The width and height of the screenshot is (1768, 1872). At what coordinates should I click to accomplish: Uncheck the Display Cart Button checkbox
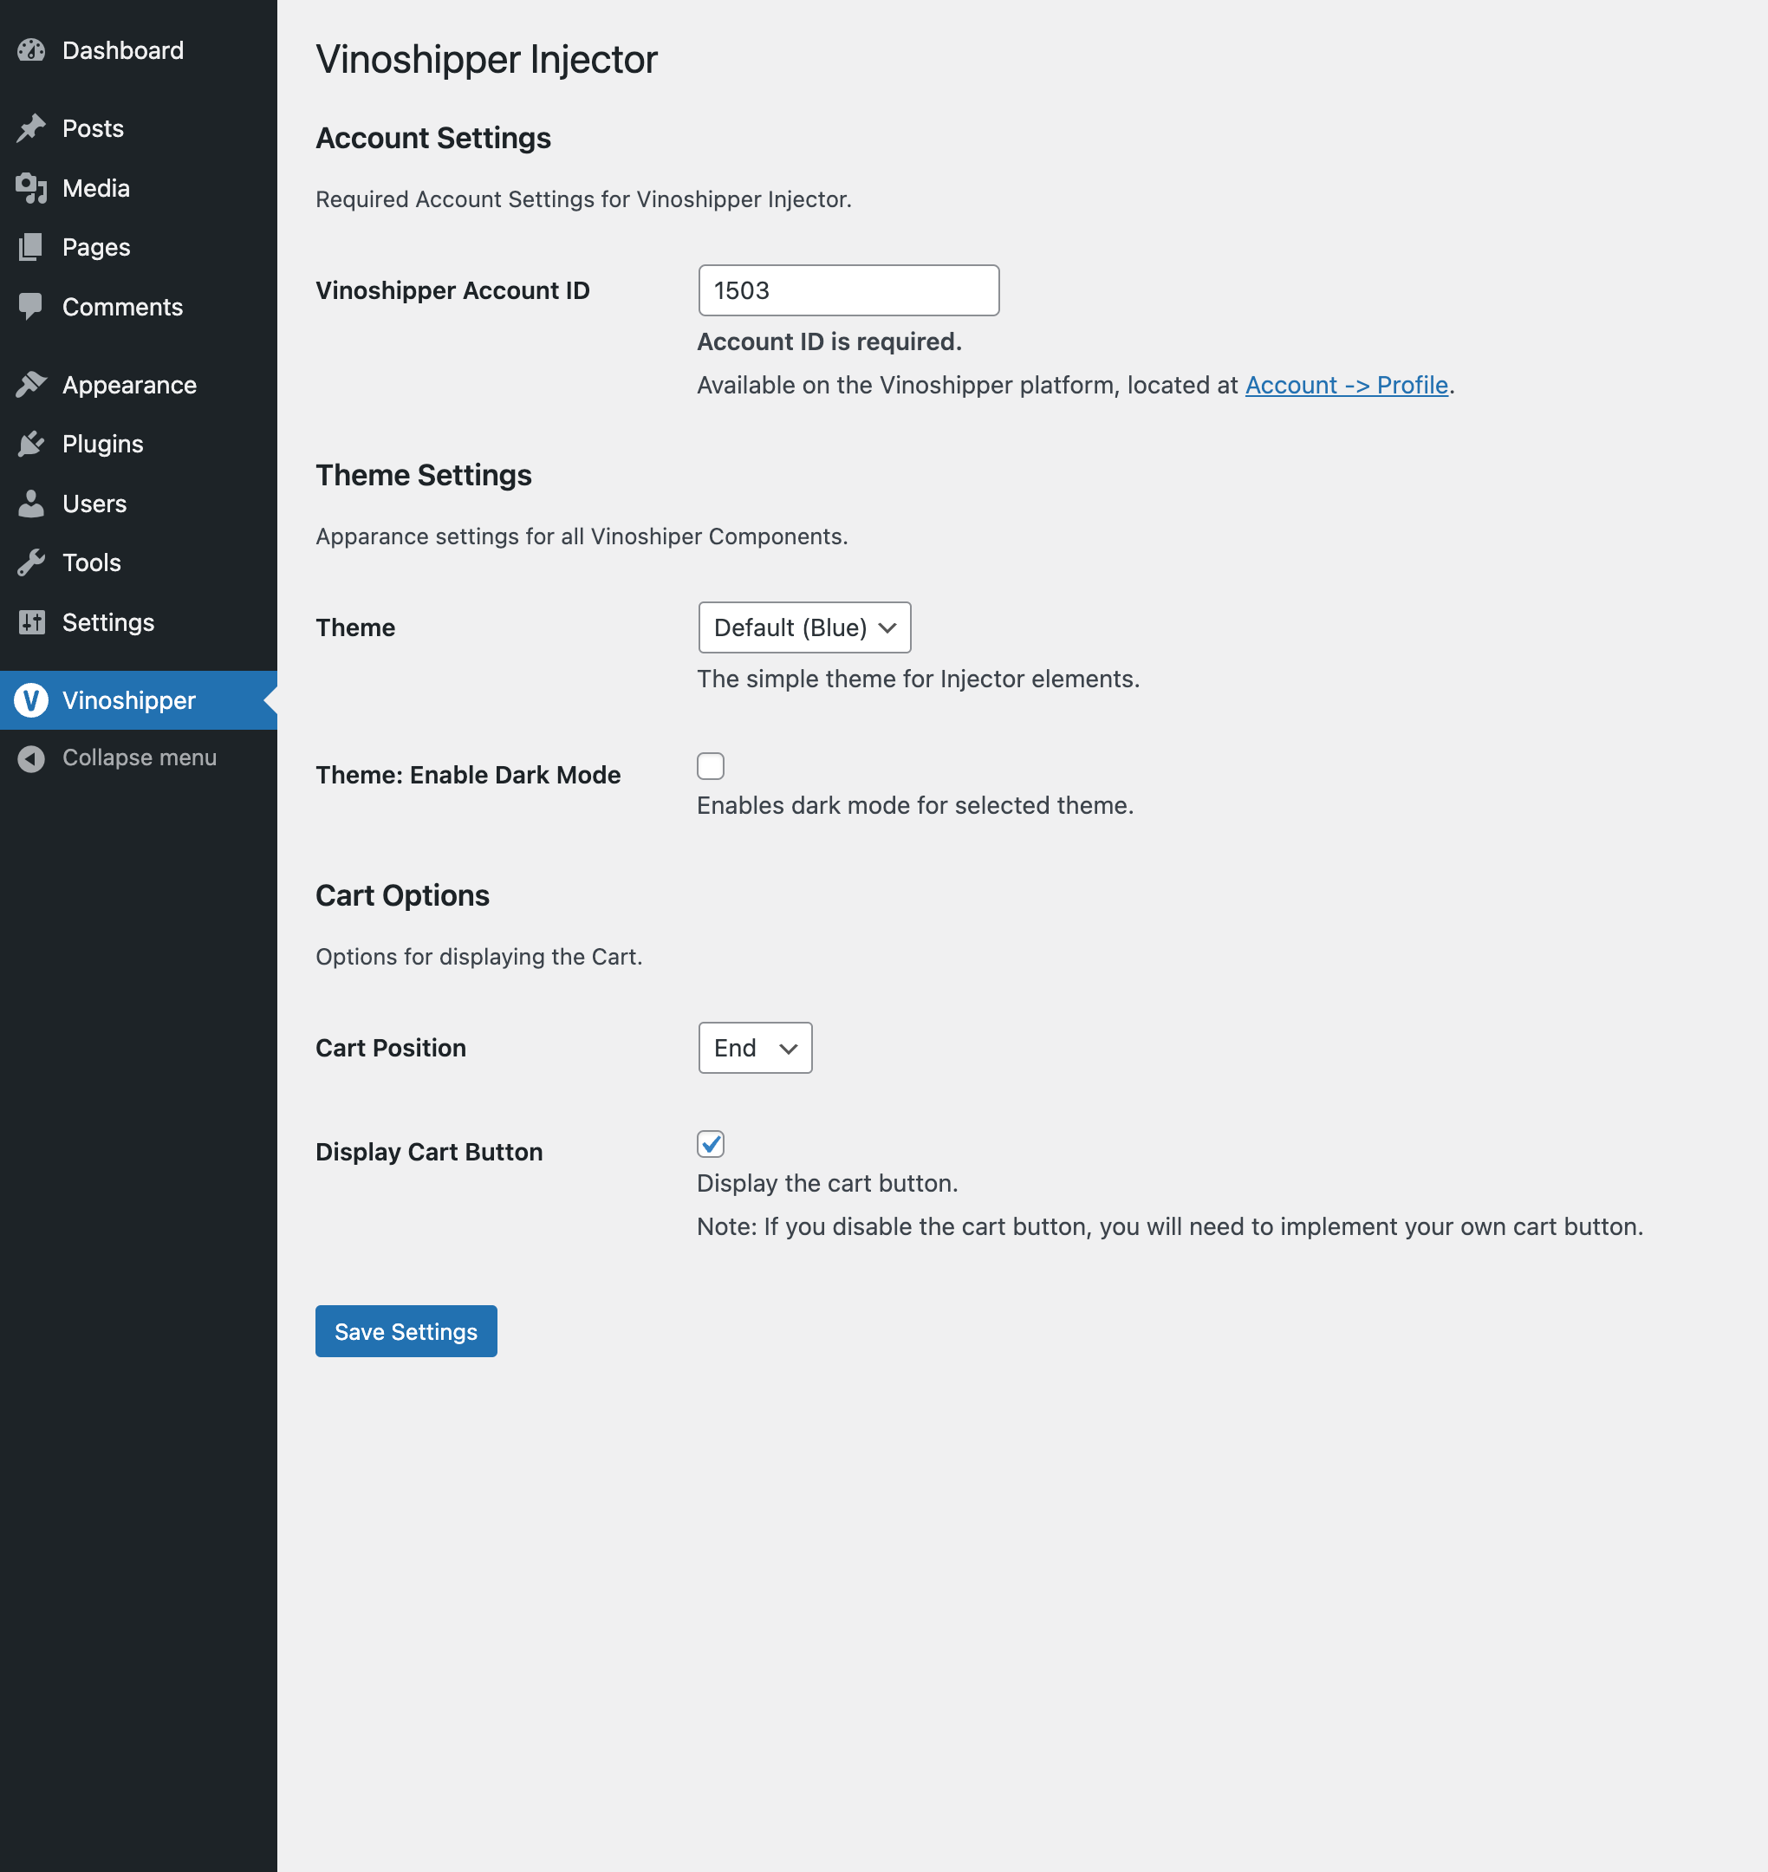point(711,1144)
